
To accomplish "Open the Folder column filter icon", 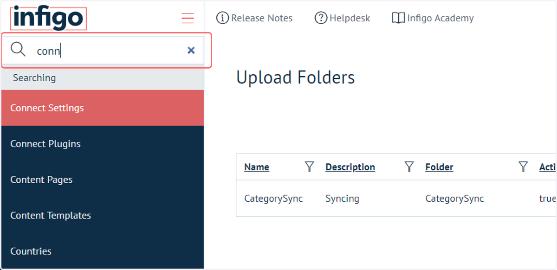I will click(x=523, y=167).
